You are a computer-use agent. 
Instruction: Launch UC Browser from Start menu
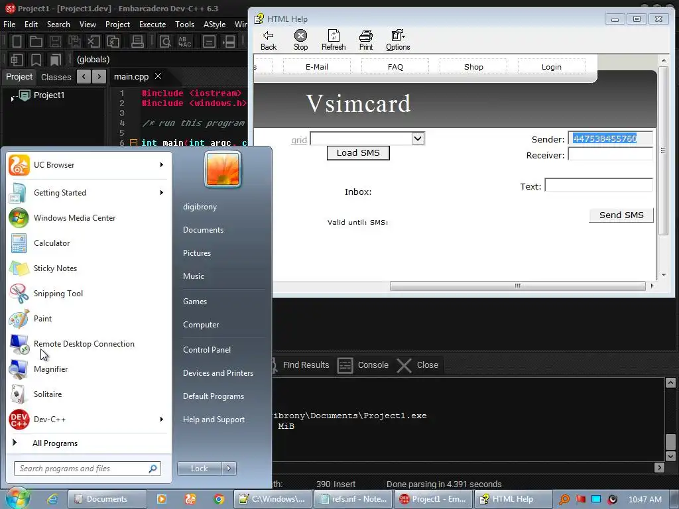tap(87, 165)
